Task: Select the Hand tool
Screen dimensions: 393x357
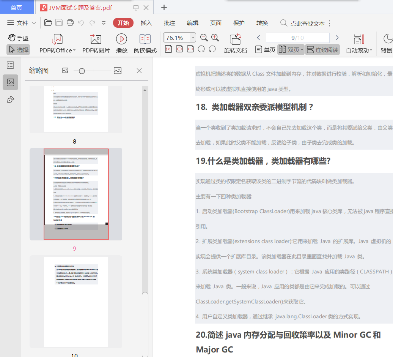Action: [18, 38]
